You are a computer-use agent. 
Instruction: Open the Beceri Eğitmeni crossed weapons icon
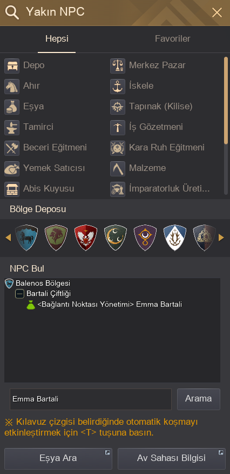[x=12, y=148]
